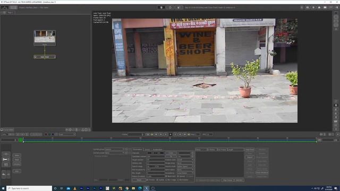Select the Auto Track node in the tree
Image resolution: width=340 pixels, height=191 pixels.
pos(45,57)
